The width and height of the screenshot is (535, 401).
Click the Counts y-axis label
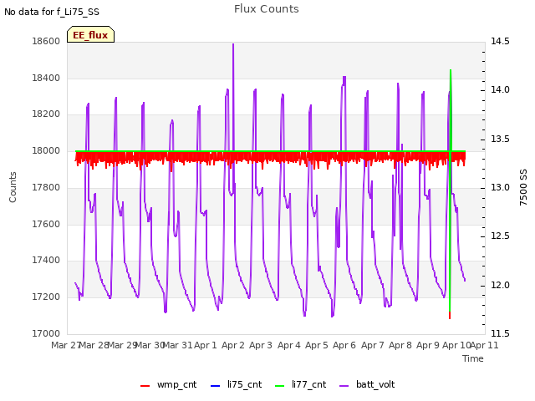(x=13, y=187)
